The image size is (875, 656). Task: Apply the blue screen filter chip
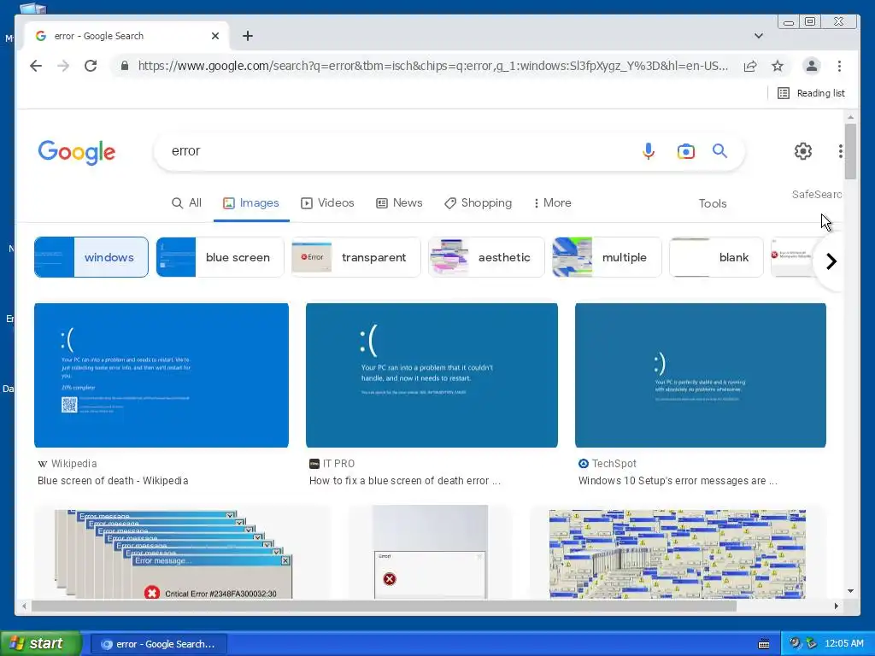coord(220,257)
